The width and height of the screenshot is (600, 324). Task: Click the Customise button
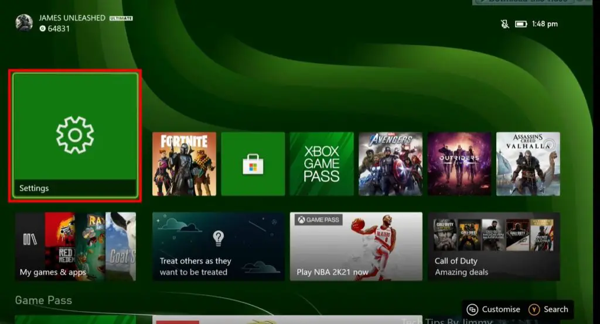(x=493, y=309)
